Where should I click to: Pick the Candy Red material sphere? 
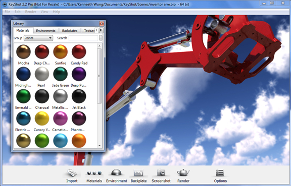pyautogui.click(x=79, y=52)
